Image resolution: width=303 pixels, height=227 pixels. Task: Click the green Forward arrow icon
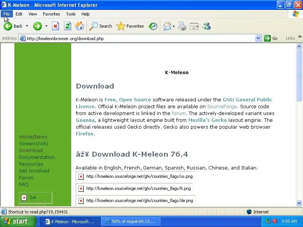coord(37,26)
